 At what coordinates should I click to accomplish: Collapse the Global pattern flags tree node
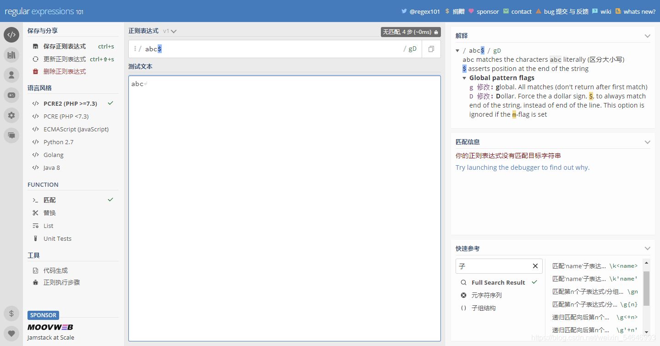(464, 78)
